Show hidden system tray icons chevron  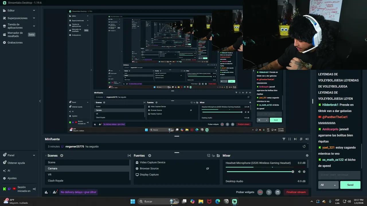(312, 201)
